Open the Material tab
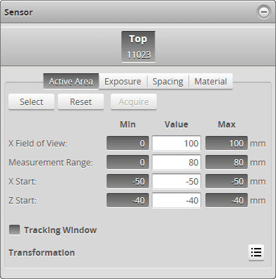The image size is (276, 279). 210,81
